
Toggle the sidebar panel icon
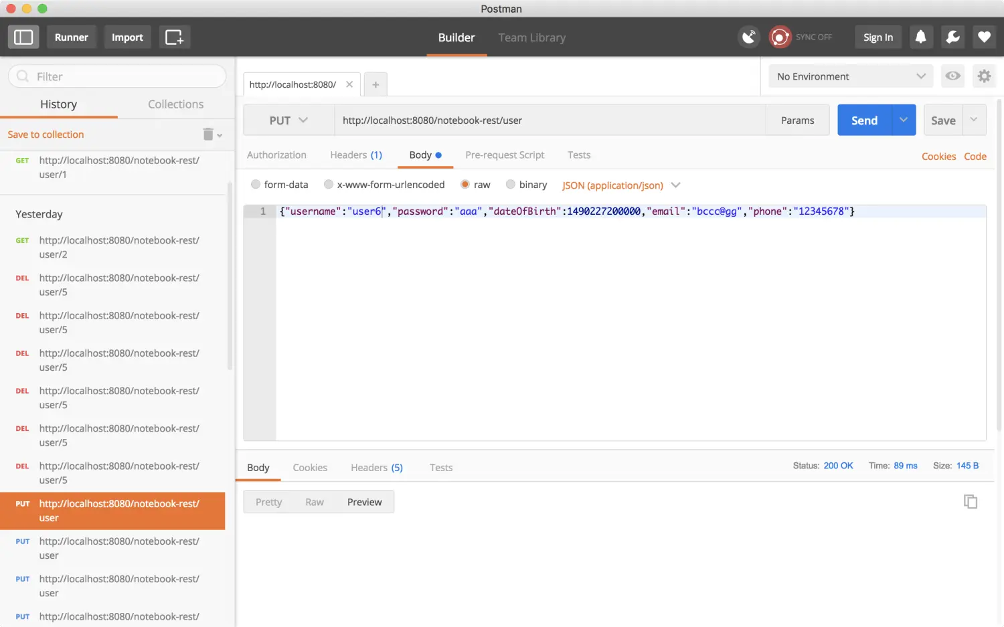point(23,37)
